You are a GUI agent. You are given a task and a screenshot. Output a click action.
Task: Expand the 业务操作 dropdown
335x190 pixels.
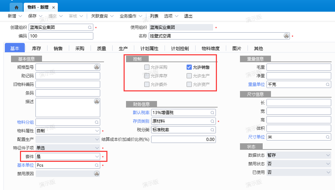(x=140, y=16)
